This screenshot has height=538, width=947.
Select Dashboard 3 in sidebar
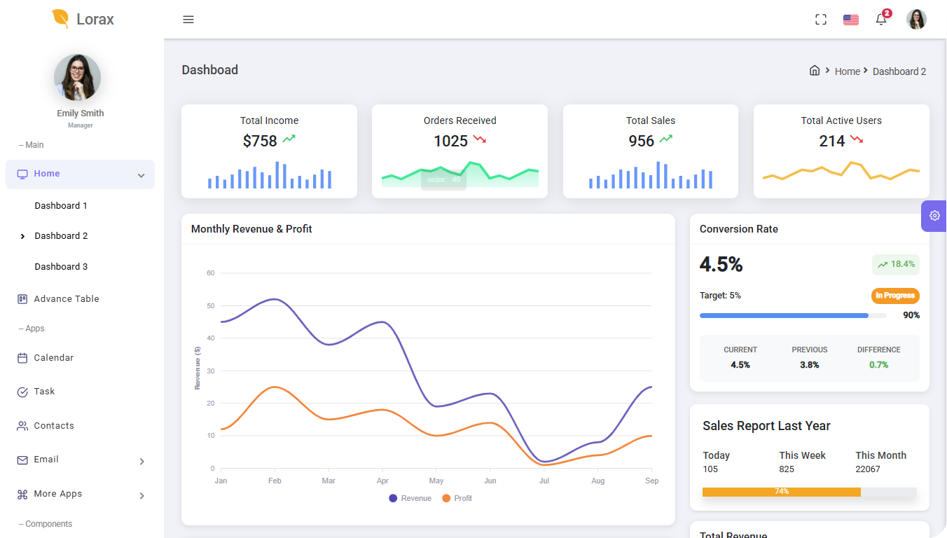coord(61,267)
